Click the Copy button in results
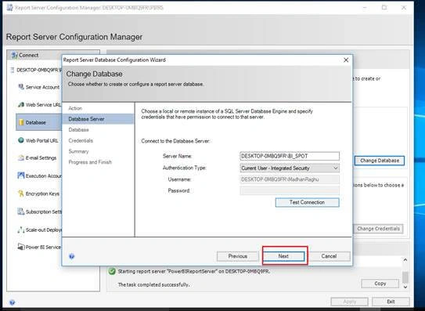Screen dimensions: 425x311 click(x=380, y=284)
